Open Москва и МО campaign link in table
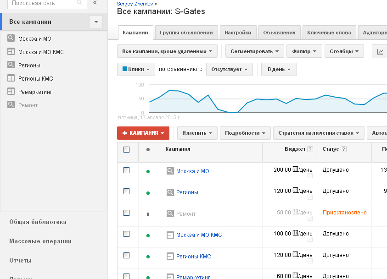Screen dimensions: 387x279 (192, 171)
